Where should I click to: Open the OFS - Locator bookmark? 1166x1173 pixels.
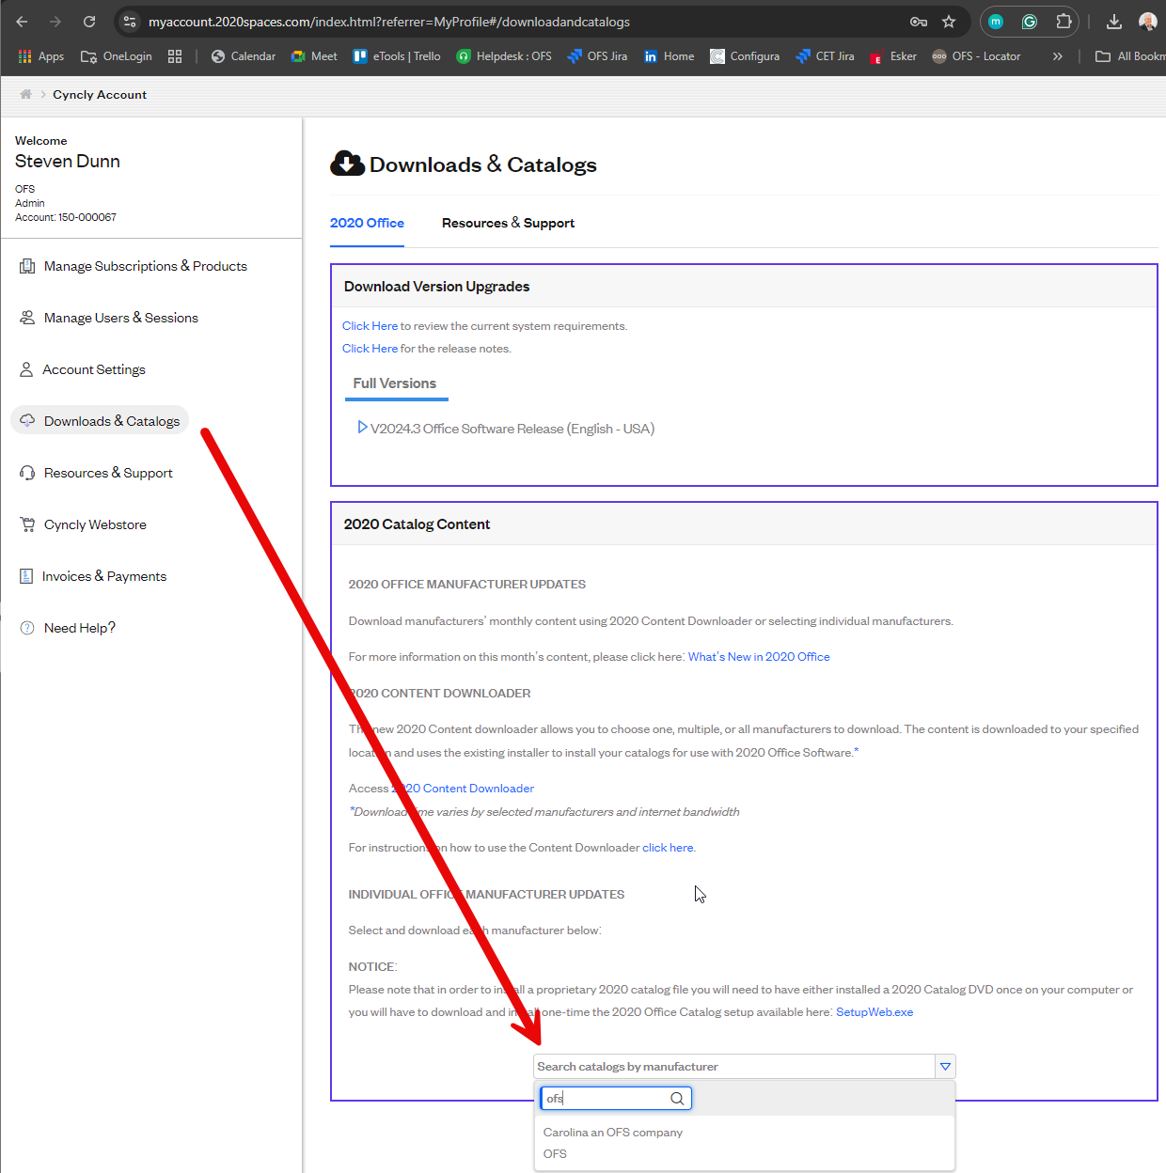pyautogui.click(x=976, y=56)
